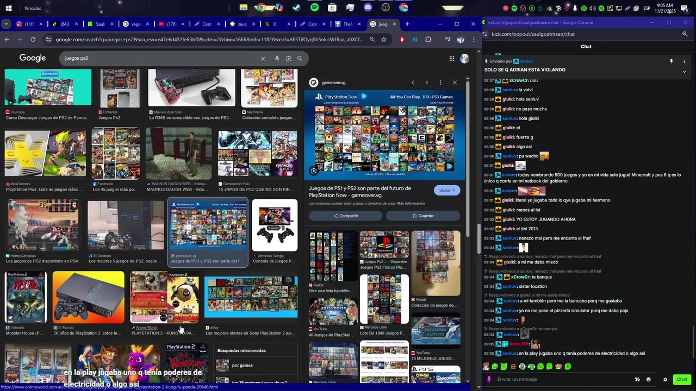Open the Windows Start menu

9,8
